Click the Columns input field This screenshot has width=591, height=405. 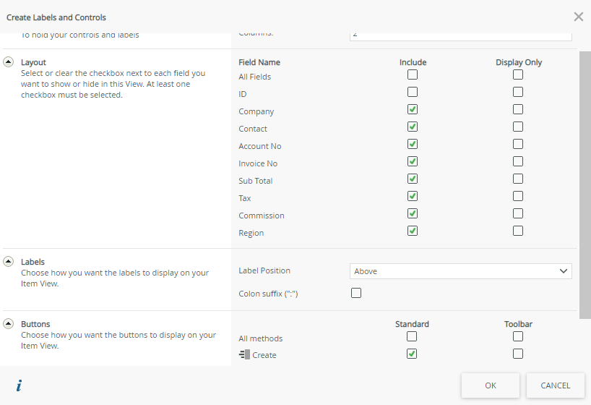(x=461, y=35)
